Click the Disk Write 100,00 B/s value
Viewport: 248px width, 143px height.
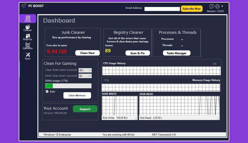(x=122, y=118)
